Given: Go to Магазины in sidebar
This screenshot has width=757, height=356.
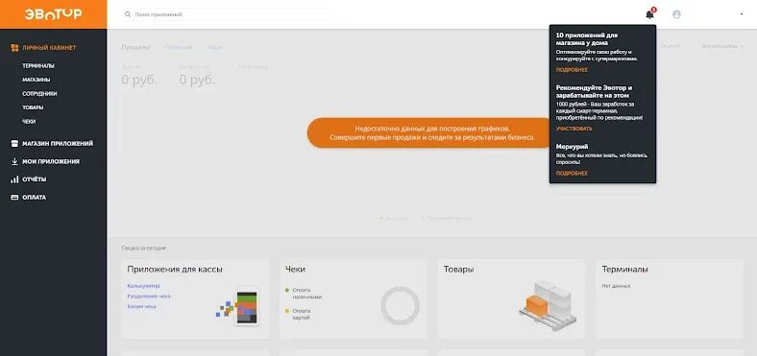Looking at the screenshot, I should 37,80.
